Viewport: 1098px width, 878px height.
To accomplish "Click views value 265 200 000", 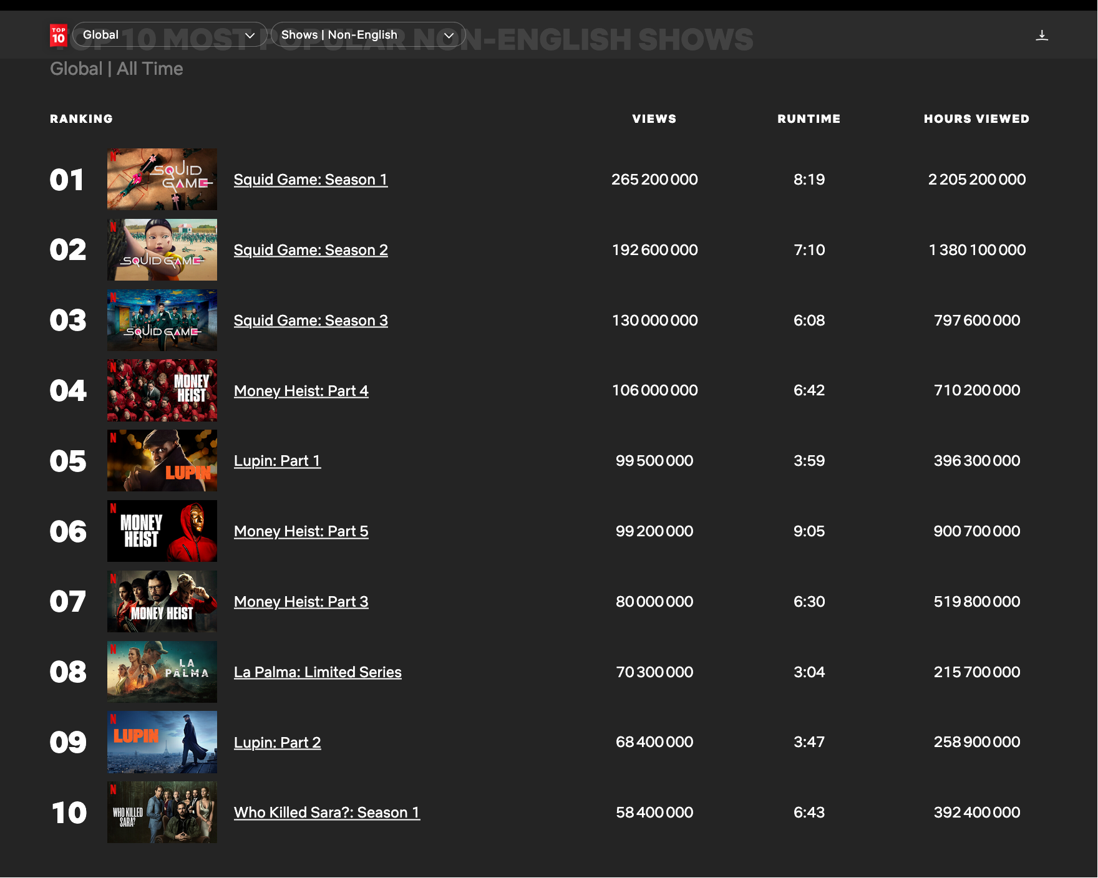I will click(x=654, y=180).
